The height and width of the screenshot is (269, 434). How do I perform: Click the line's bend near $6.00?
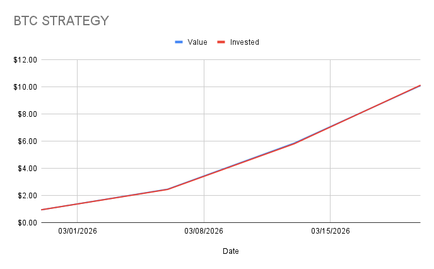(295, 143)
